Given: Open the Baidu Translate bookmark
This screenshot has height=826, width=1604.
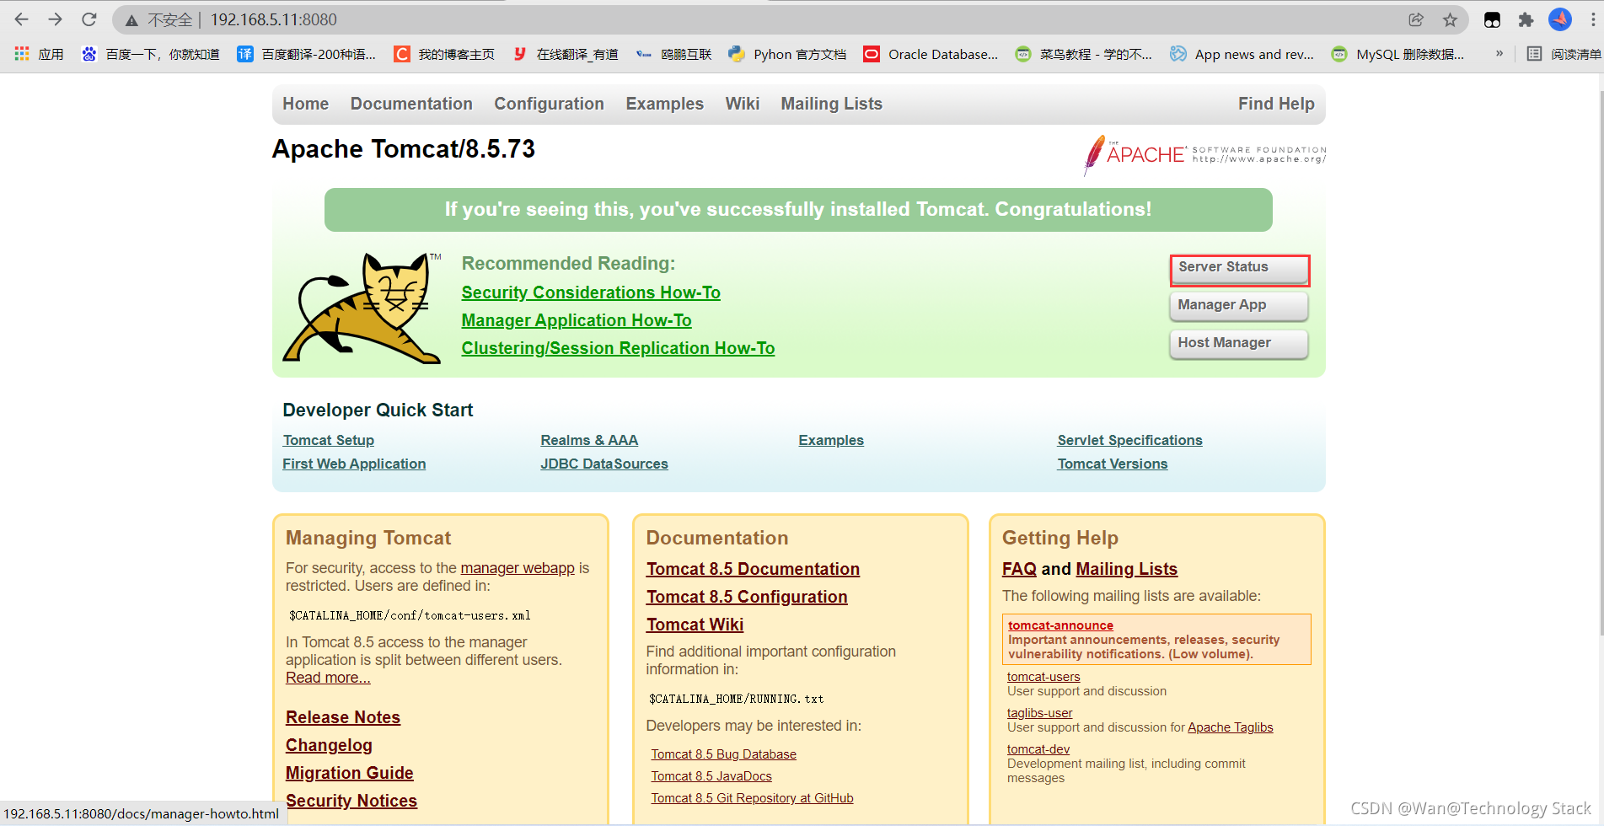Looking at the screenshot, I should click(x=307, y=54).
